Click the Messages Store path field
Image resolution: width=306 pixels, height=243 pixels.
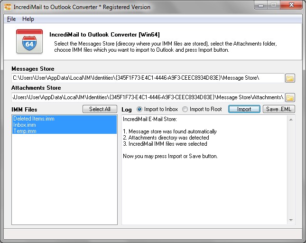click(148, 78)
